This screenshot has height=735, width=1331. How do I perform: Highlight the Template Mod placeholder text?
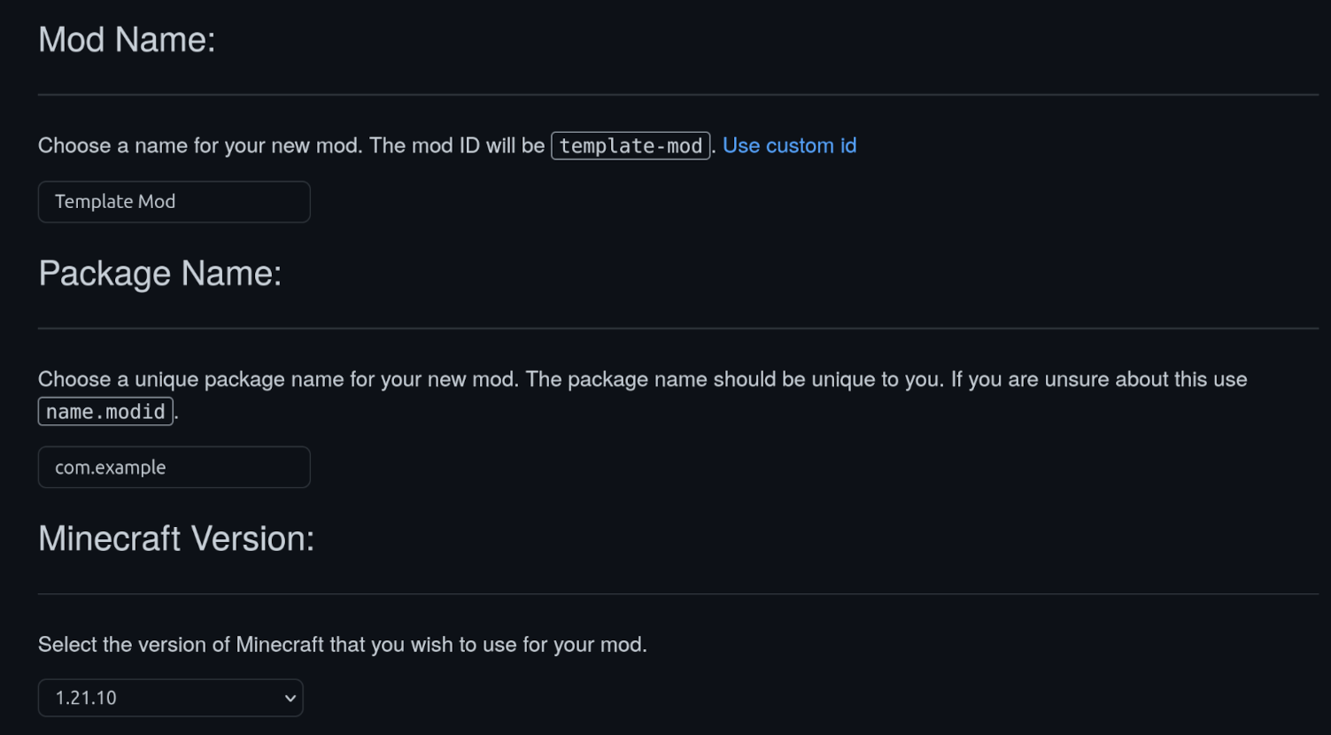click(x=114, y=202)
